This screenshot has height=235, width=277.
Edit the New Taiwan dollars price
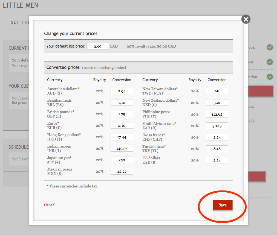coord(217,91)
